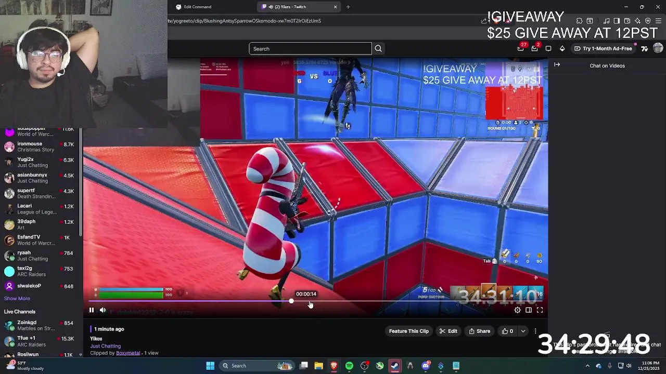The width and height of the screenshot is (666, 374).
Task: Click Edit with the scissors icon
Action: (x=448, y=331)
